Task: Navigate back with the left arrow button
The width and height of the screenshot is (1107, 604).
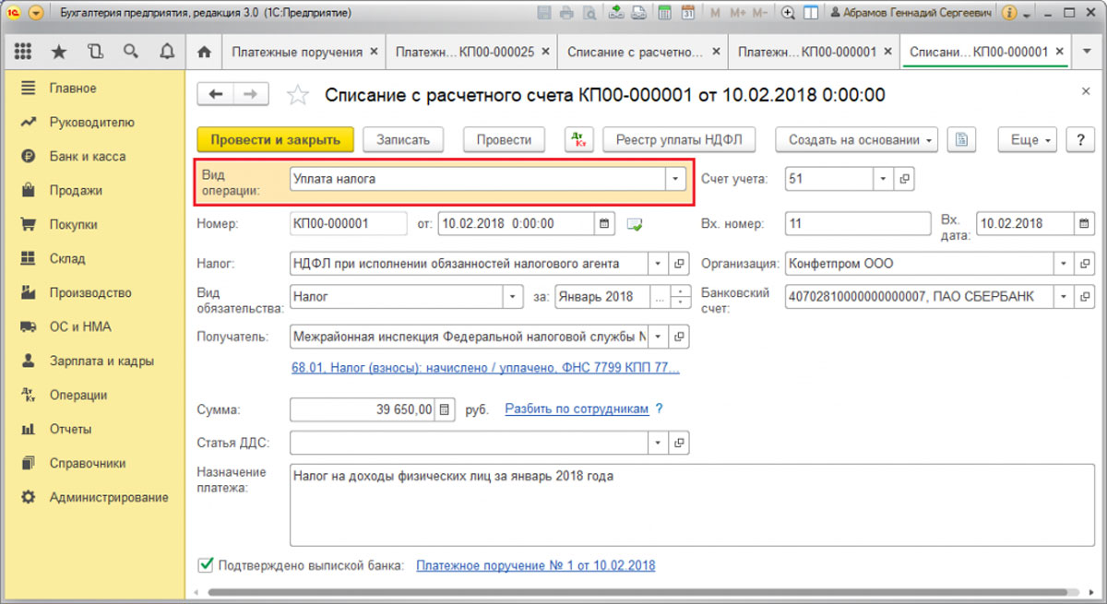Action: click(216, 94)
